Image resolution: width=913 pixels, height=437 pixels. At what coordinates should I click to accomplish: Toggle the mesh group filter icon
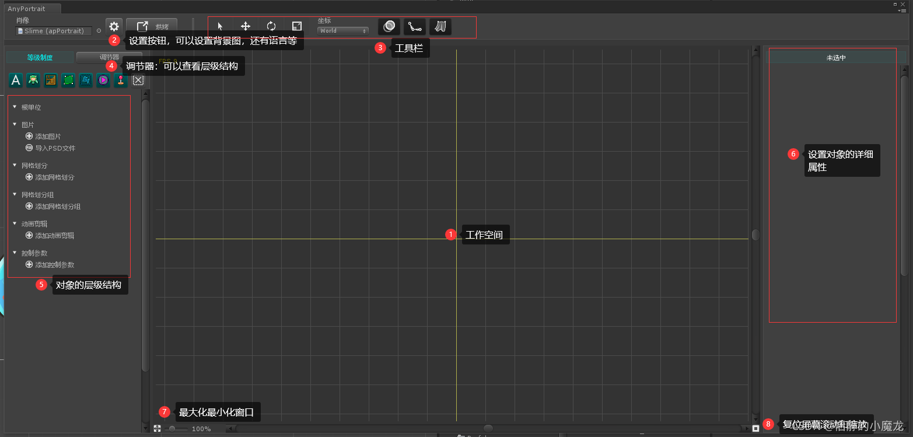tap(86, 81)
